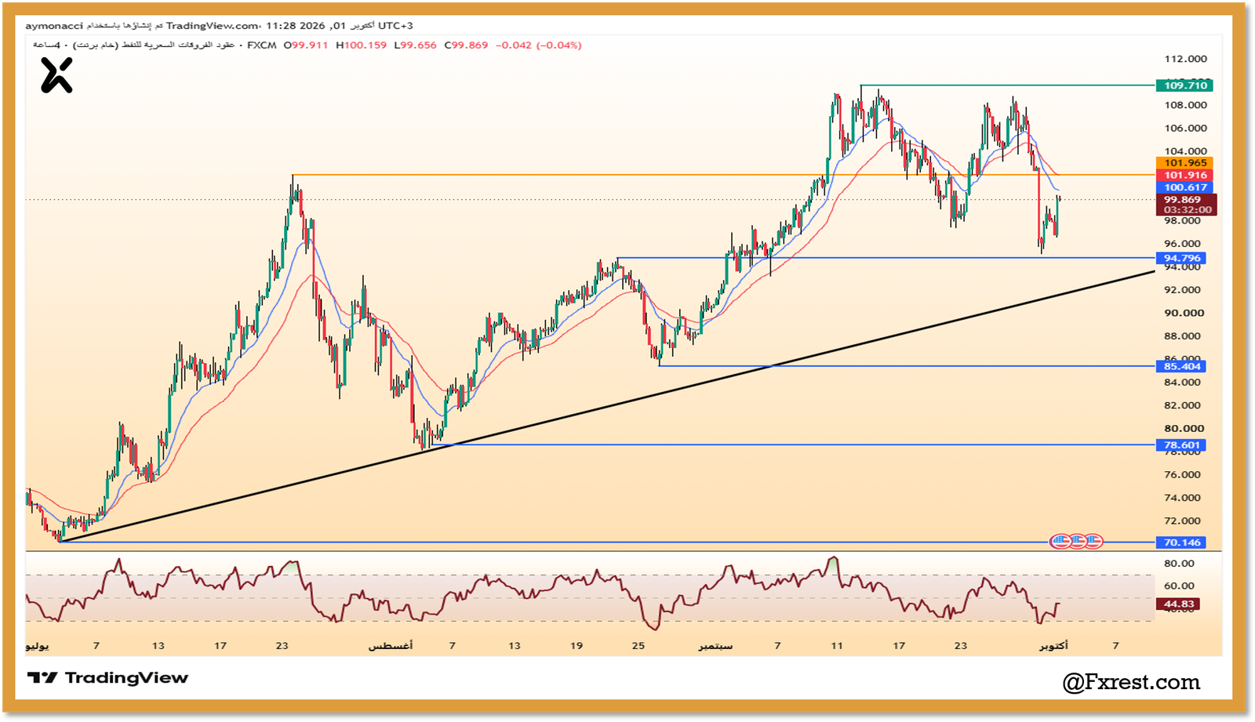Select the red 101.916 moving average label
The image size is (1255, 722).
coord(1184,175)
